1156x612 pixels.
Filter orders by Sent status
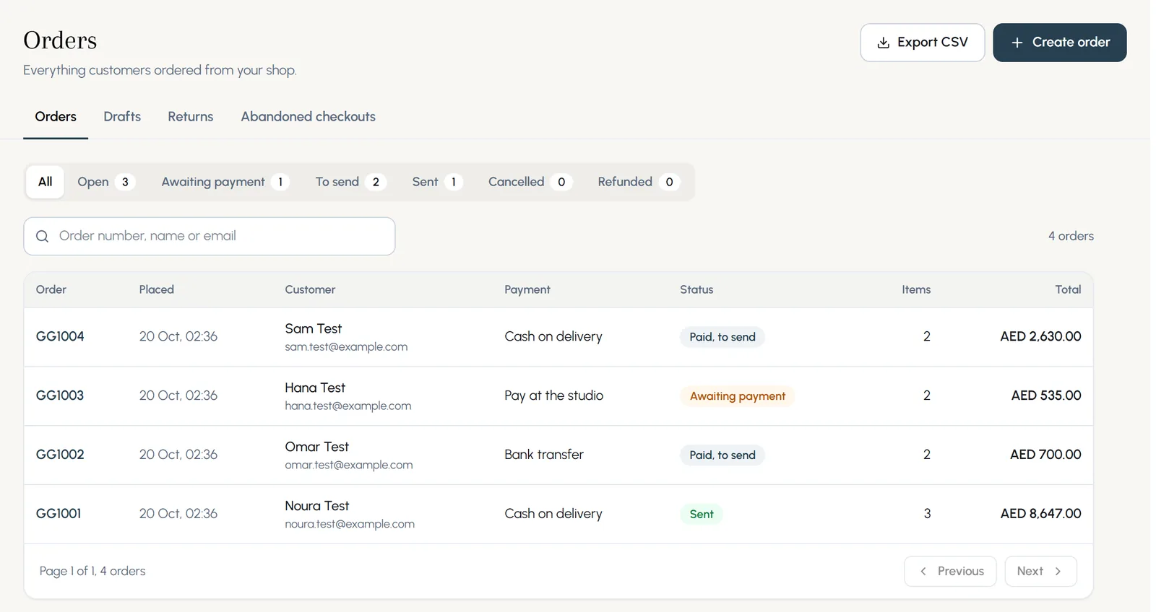(x=437, y=182)
